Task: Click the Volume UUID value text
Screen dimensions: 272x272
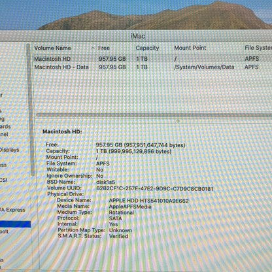Action: point(155,188)
